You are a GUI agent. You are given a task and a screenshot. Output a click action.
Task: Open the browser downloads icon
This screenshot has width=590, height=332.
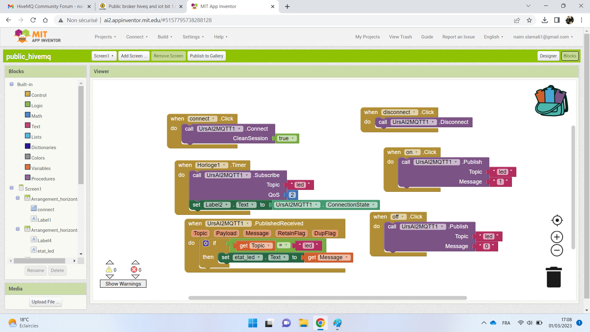(545, 20)
